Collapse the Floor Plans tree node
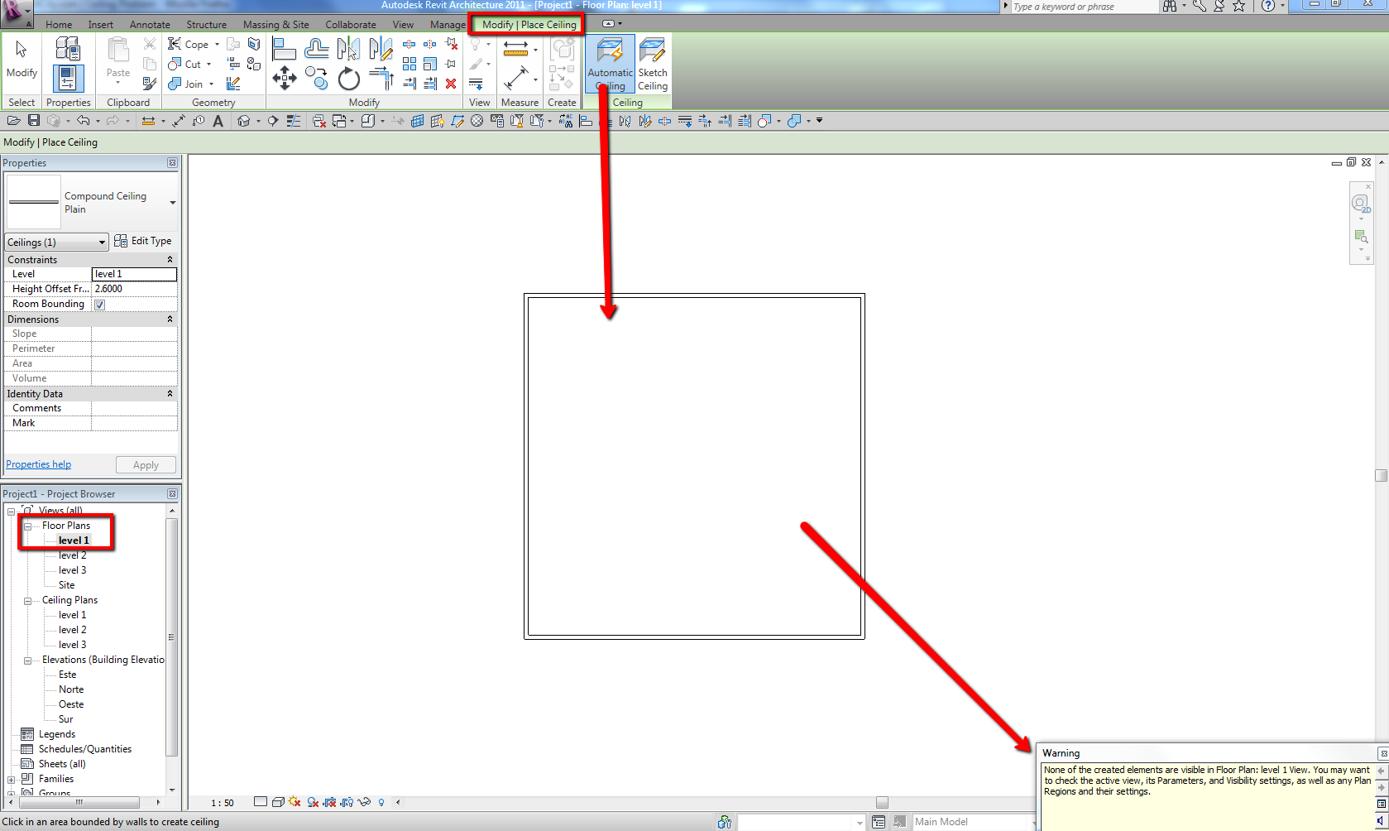Screen dimensions: 1389x831 [x=27, y=526]
